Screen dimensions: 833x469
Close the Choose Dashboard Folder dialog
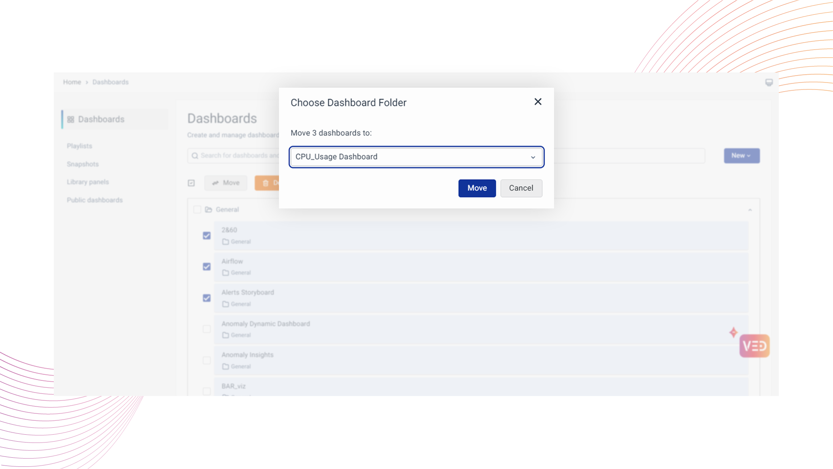click(538, 102)
